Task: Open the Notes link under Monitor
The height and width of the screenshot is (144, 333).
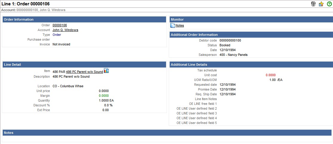Action: [180, 26]
